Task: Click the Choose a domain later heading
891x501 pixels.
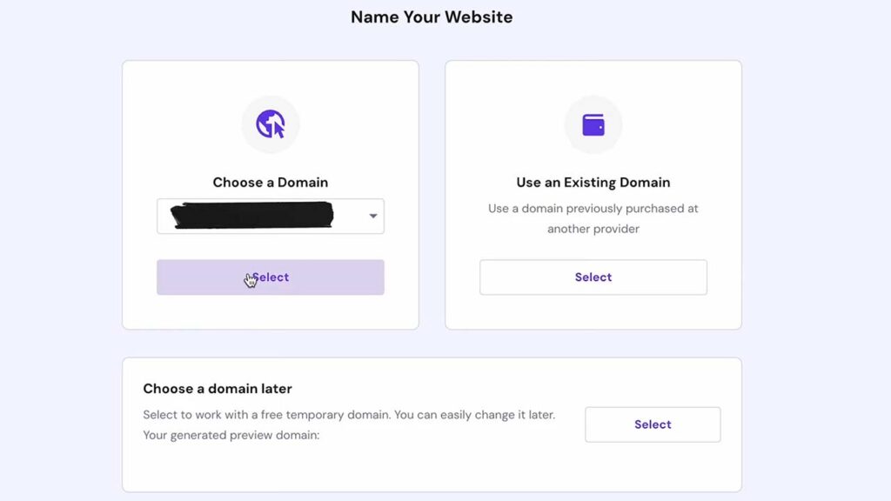Action: point(217,389)
